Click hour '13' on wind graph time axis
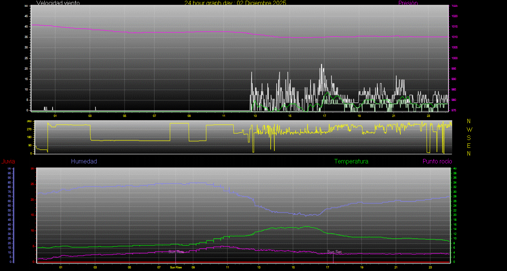507x271 pixels. (x=255, y=116)
